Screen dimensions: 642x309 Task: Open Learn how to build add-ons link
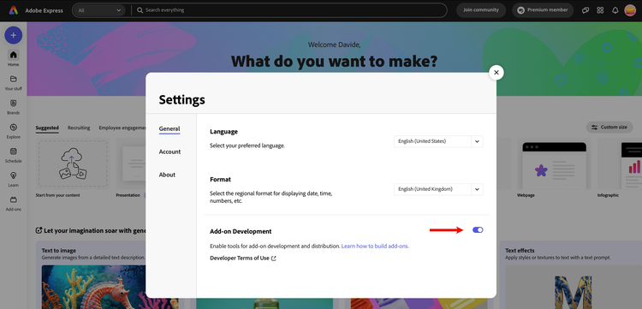375,247
